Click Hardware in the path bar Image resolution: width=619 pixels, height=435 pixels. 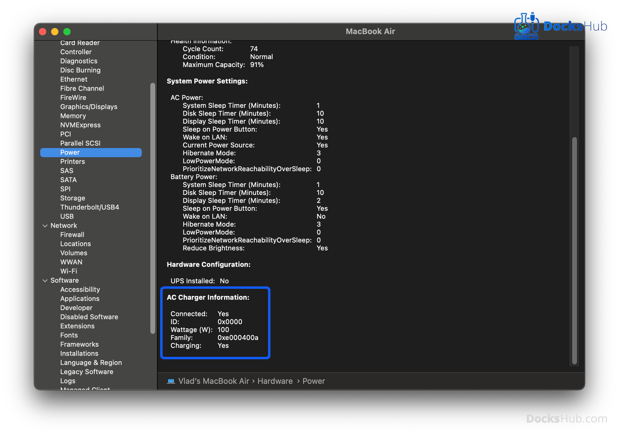[275, 381]
